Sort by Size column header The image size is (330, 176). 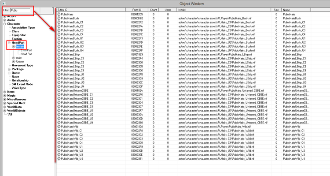click(x=276, y=10)
